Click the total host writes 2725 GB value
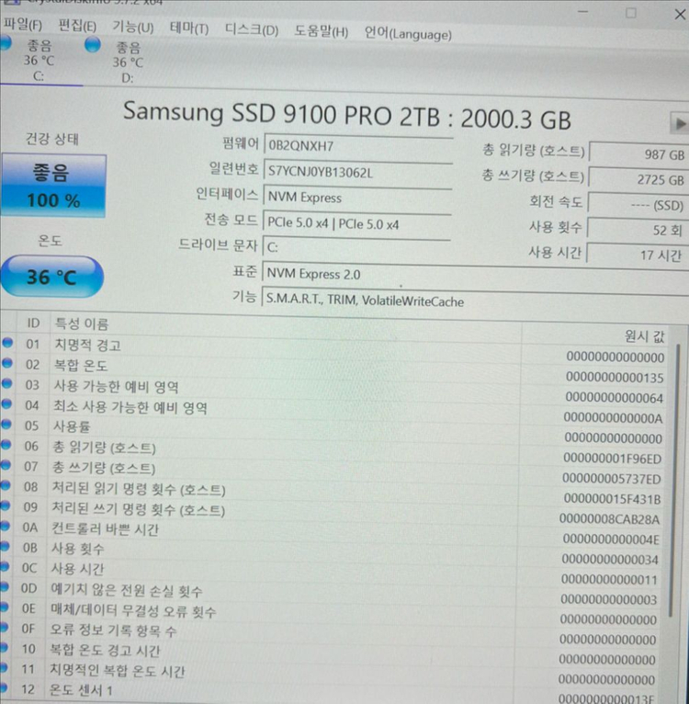Viewport: 689px width, 704px height. tap(638, 179)
